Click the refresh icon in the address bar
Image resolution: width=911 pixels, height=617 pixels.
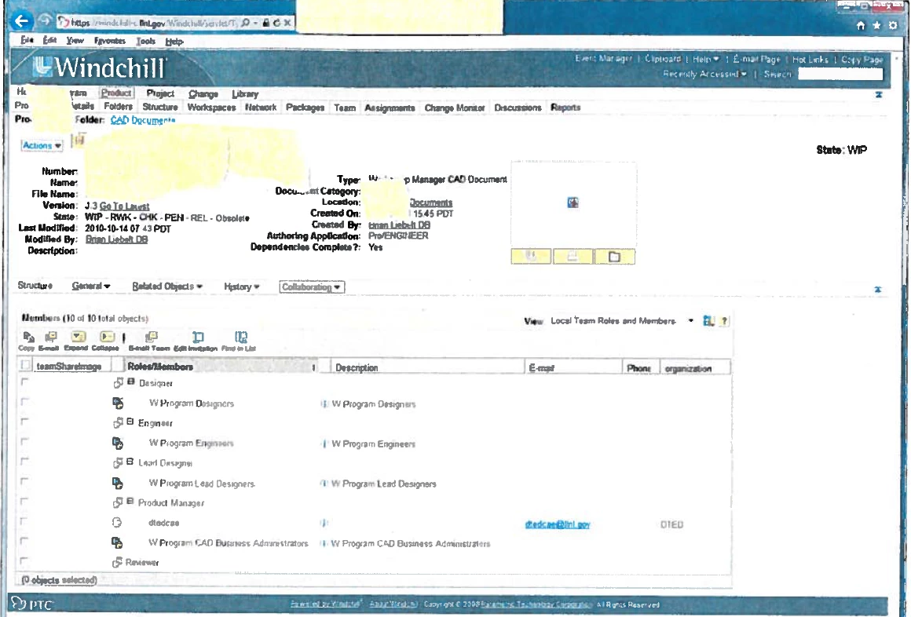tap(276, 23)
